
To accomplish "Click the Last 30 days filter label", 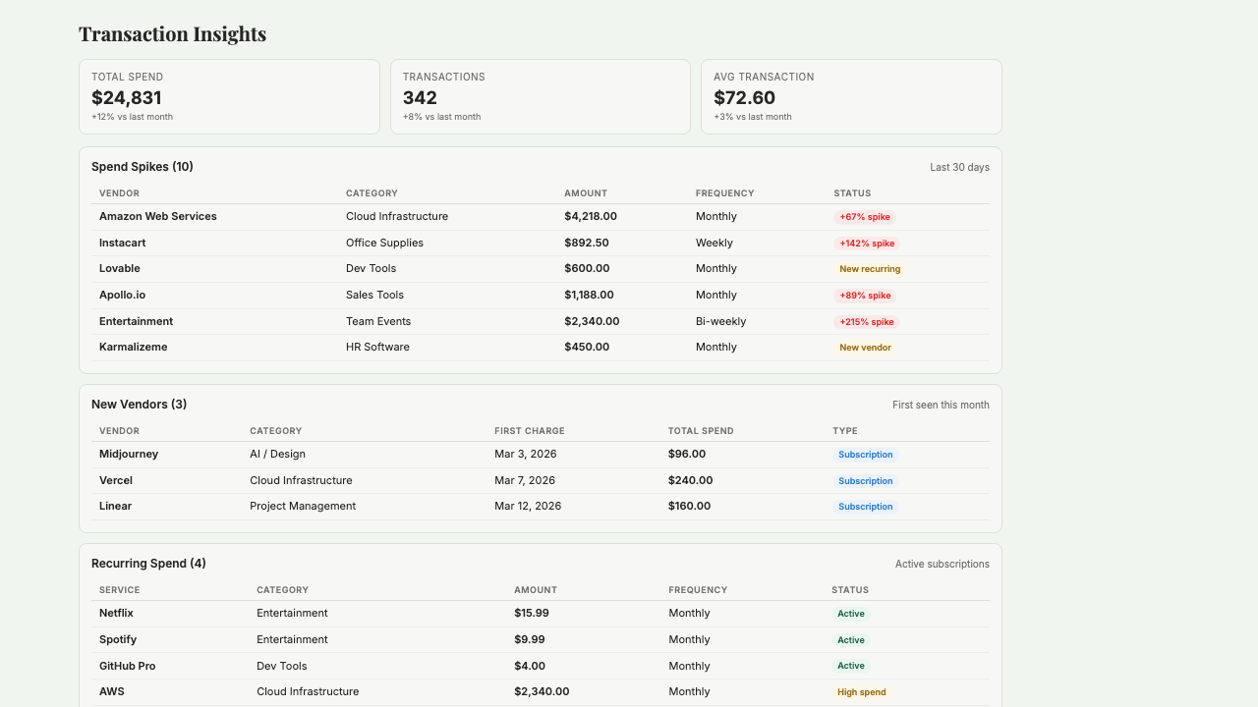I will point(959,167).
